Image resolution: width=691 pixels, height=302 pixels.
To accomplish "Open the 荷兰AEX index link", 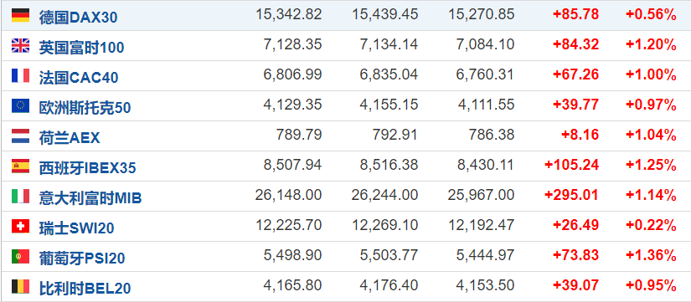I will tap(70, 138).
